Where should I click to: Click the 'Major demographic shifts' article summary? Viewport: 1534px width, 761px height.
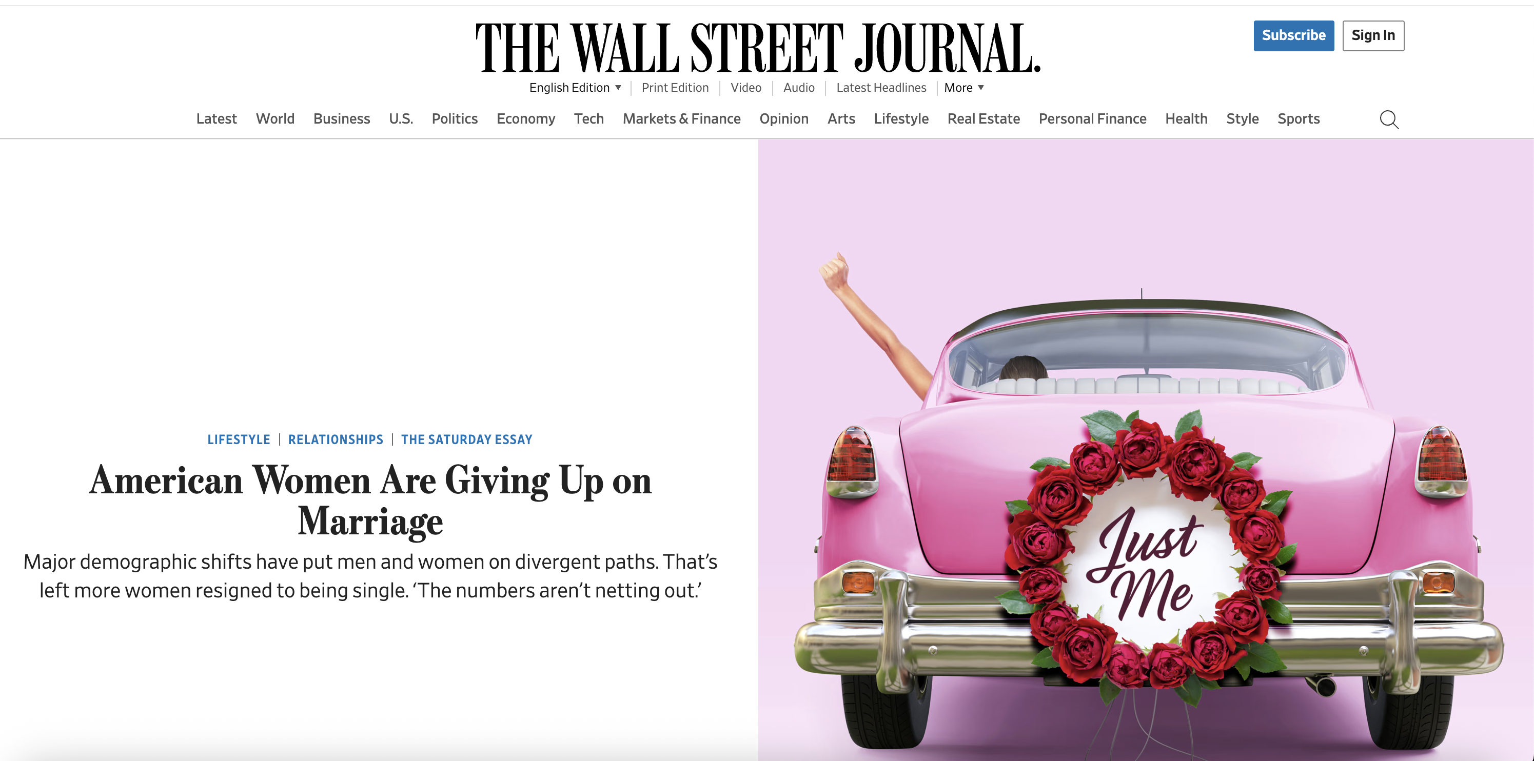370,576
